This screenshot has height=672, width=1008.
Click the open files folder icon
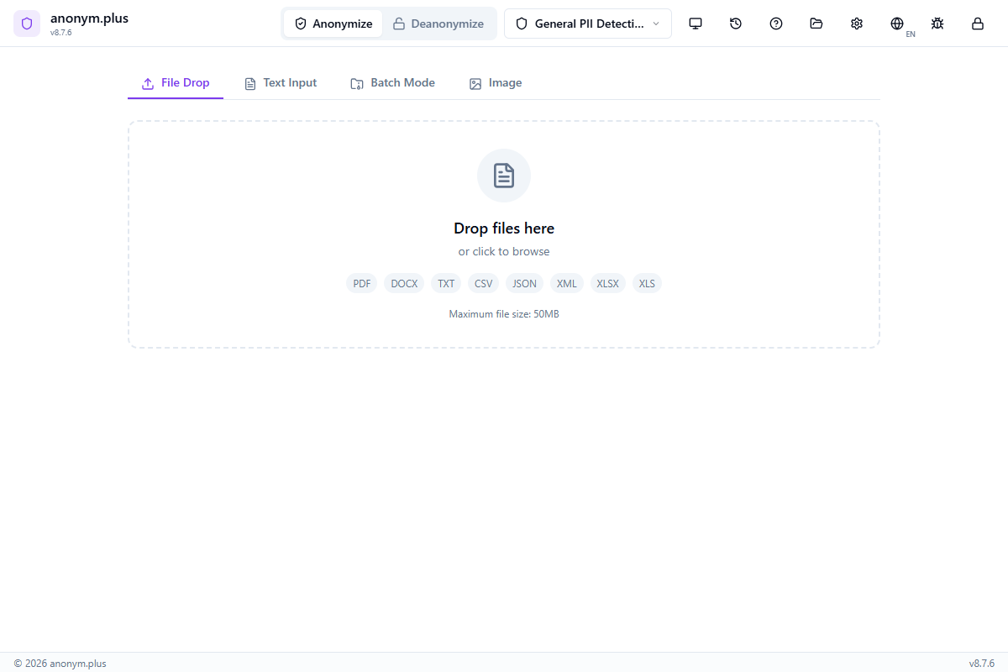click(816, 24)
